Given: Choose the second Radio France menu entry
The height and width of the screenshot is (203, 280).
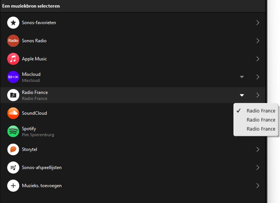Looking at the screenshot, I should click(261, 120).
